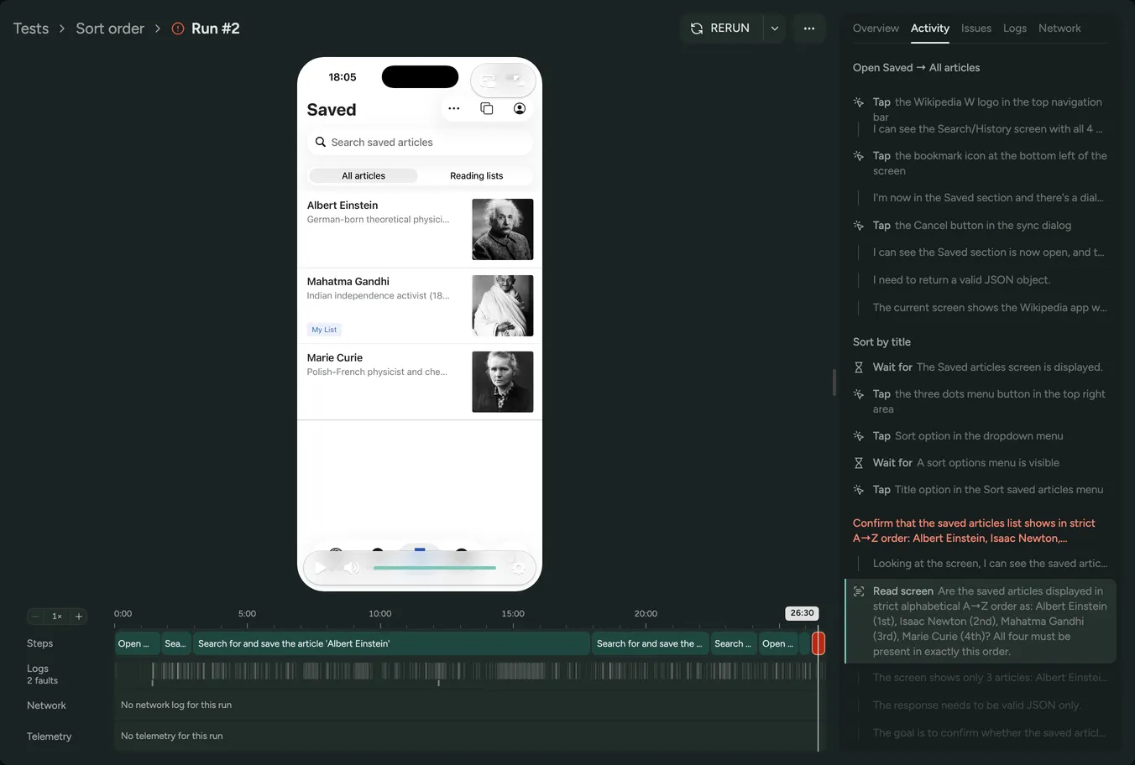Switch to the Overview tab
1135x765 pixels.
[876, 28]
